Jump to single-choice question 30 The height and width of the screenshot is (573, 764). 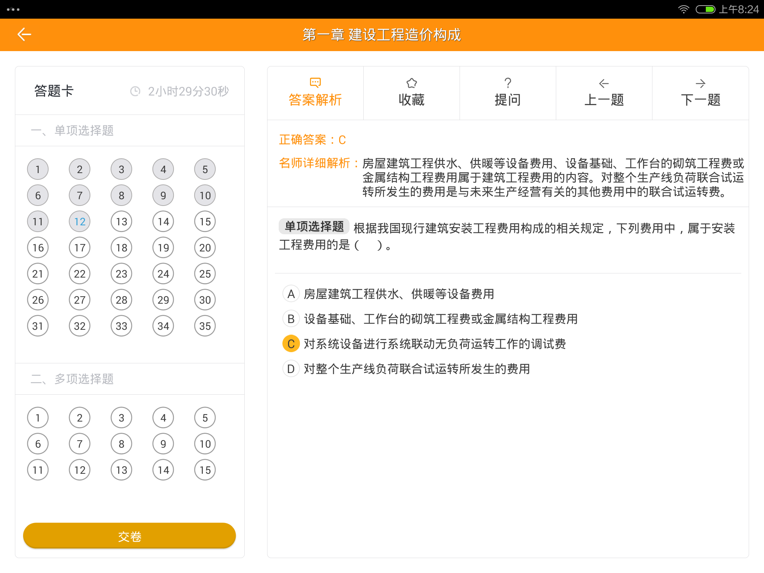pyautogui.click(x=205, y=300)
